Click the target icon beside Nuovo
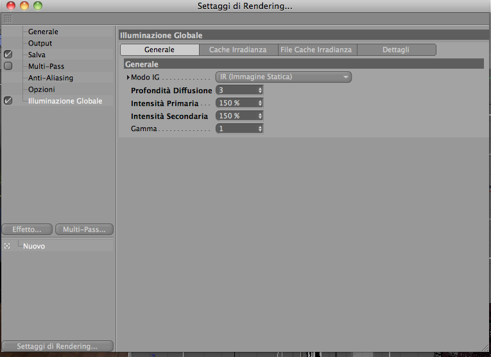491x357 pixels. coord(7,246)
